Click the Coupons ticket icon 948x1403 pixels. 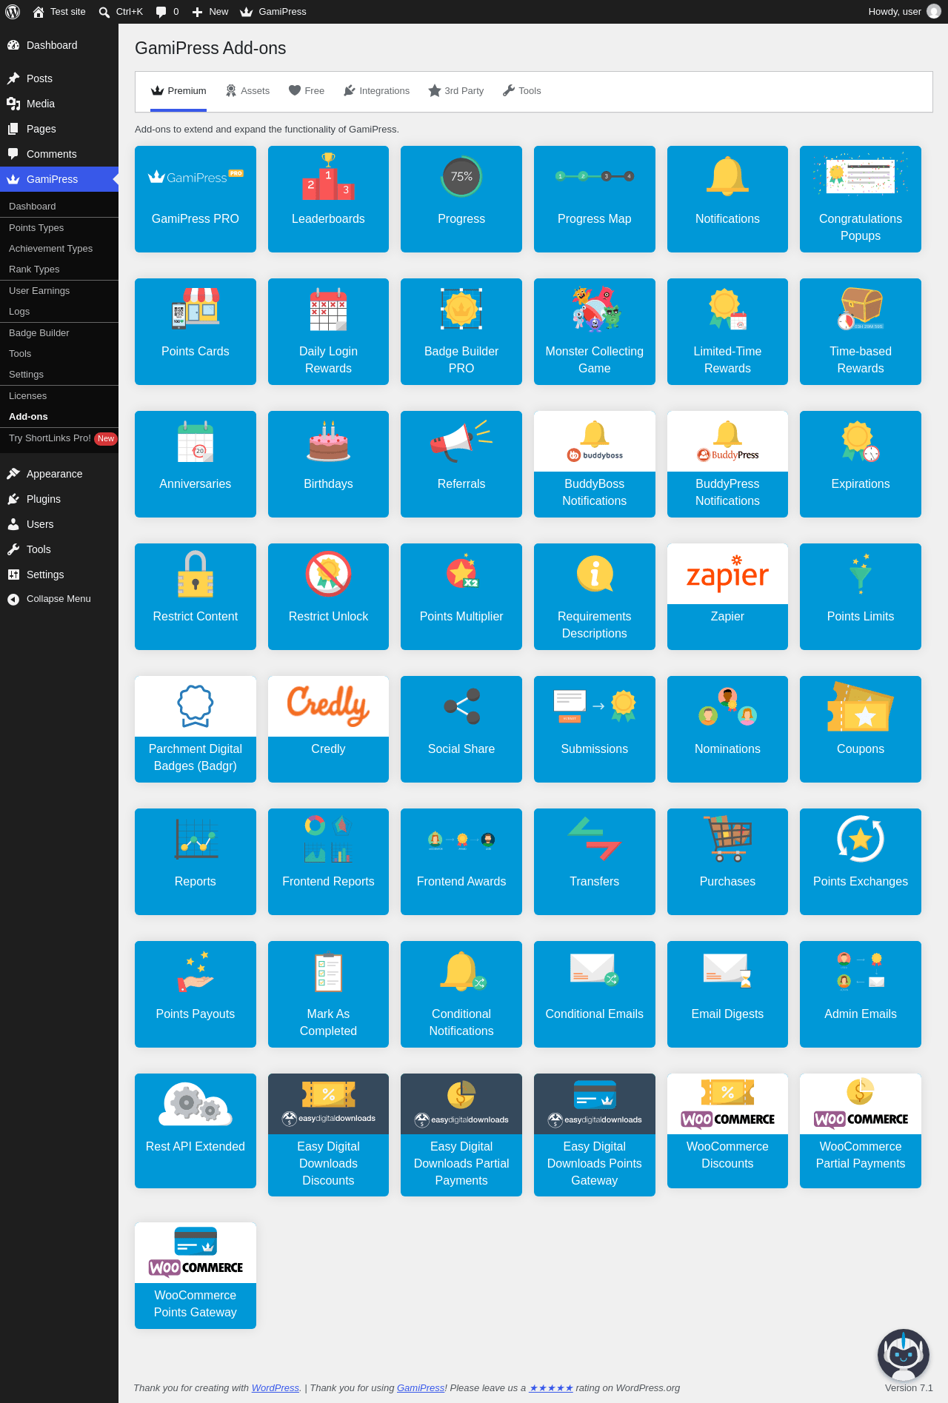[861, 706]
